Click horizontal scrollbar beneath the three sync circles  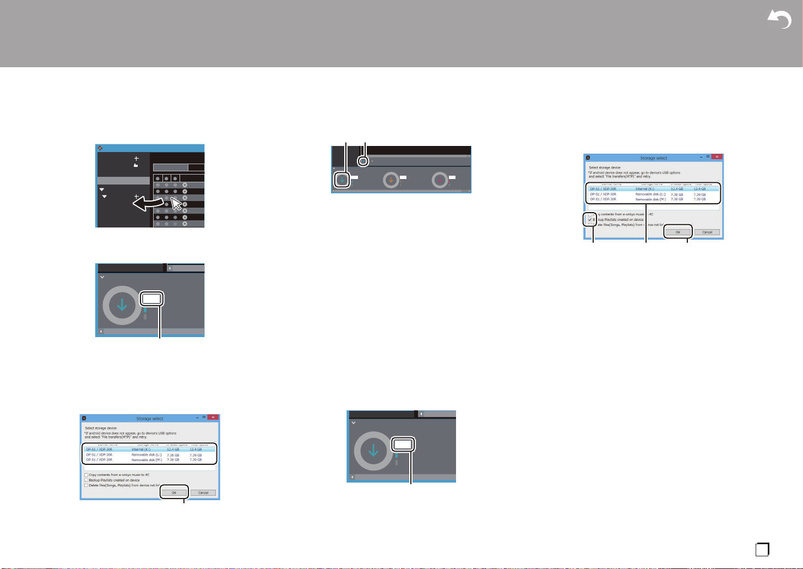pos(401,191)
